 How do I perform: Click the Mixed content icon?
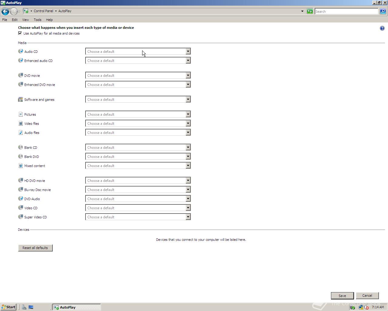click(21, 166)
